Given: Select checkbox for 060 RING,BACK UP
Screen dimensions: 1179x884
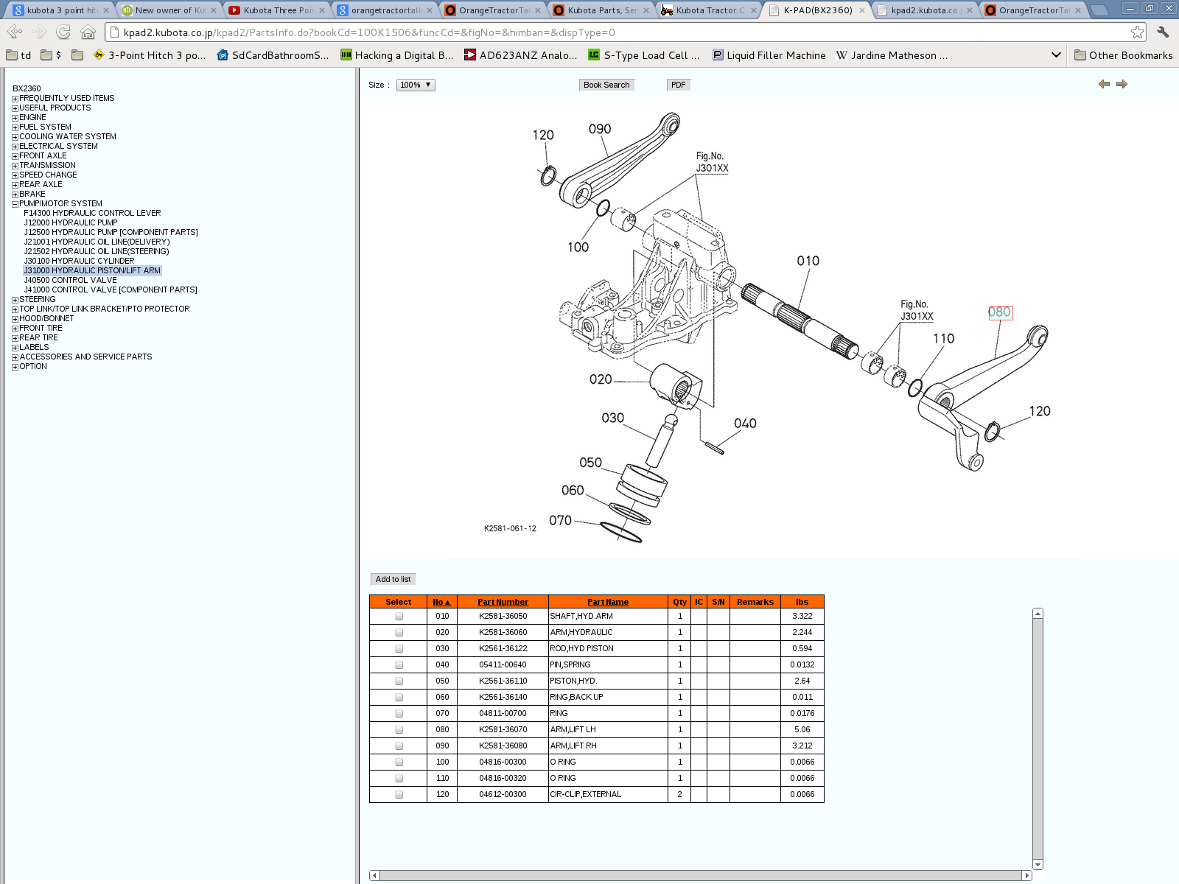Looking at the screenshot, I should 399,698.
